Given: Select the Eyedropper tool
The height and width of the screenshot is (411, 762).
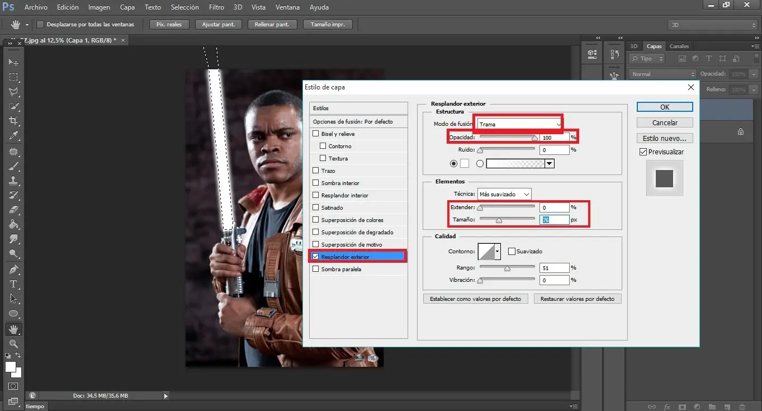Looking at the screenshot, I should pyautogui.click(x=13, y=136).
